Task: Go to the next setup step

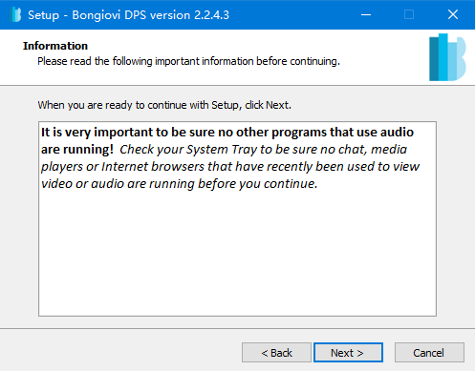Action: click(x=348, y=353)
